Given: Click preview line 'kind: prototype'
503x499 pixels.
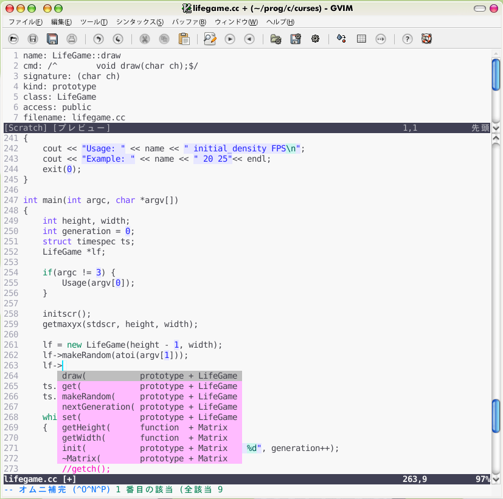Looking at the screenshot, I should pos(60,86).
